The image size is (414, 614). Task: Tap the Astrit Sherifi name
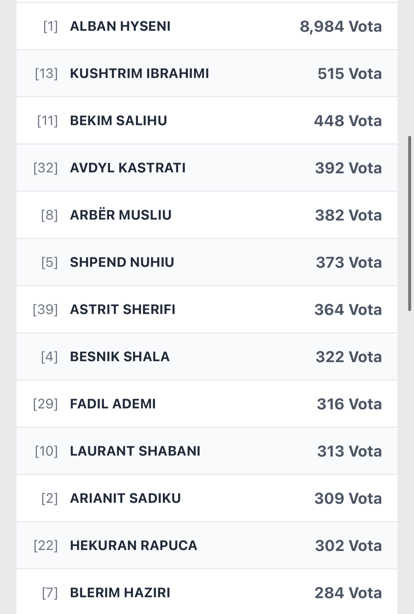[123, 310]
